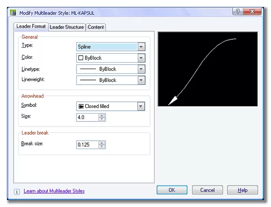271x207 pixels.
Task: Click into the Break size input field
Action: (87, 145)
